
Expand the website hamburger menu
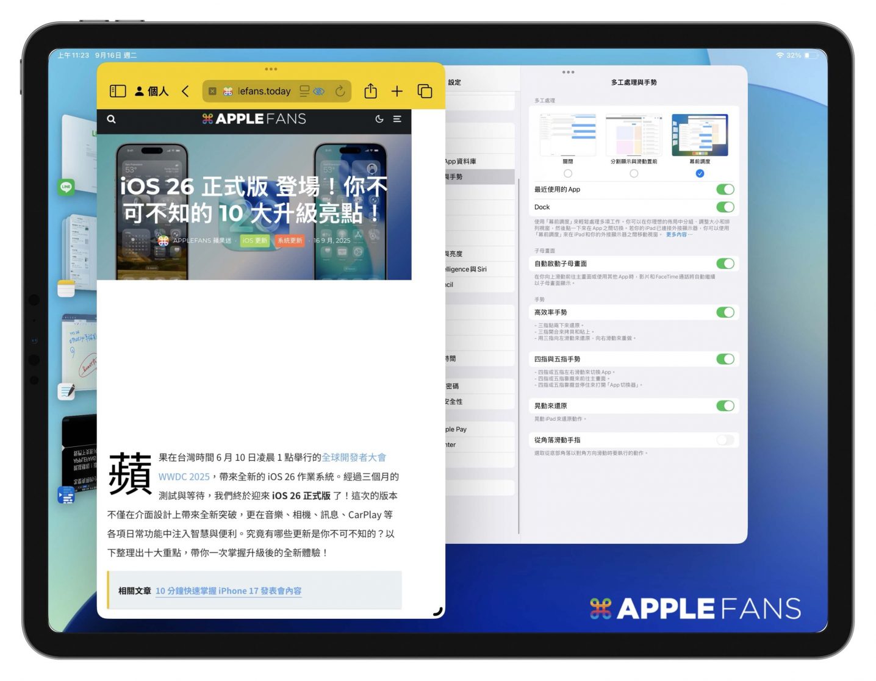pyautogui.click(x=397, y=119)
